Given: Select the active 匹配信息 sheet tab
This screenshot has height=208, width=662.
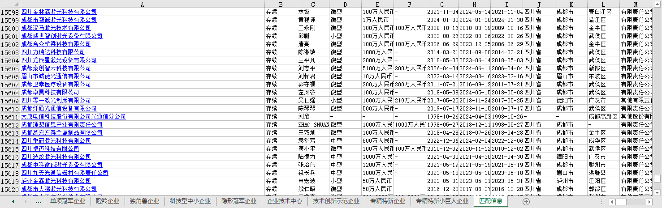Looking at the screenshot, I should click(491, 201).
